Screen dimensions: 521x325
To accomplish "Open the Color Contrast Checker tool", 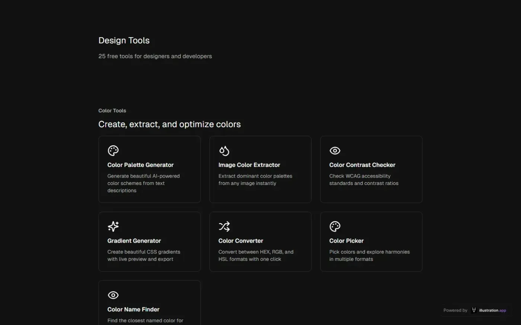I will pyautogui.click(x=371, y=169).
